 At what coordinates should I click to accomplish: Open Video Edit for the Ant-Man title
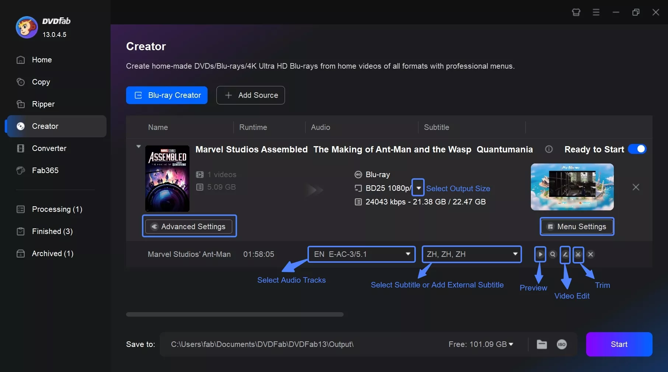pyautogui.click(x=565, y=254)
